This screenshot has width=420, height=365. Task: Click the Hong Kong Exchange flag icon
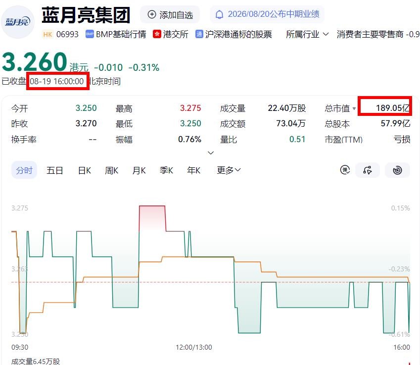tap(157, 34)
